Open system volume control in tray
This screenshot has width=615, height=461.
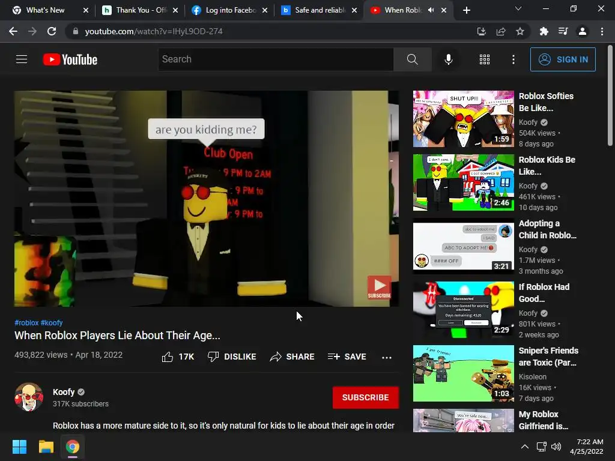pyautogui.click(x=556, y=447)
